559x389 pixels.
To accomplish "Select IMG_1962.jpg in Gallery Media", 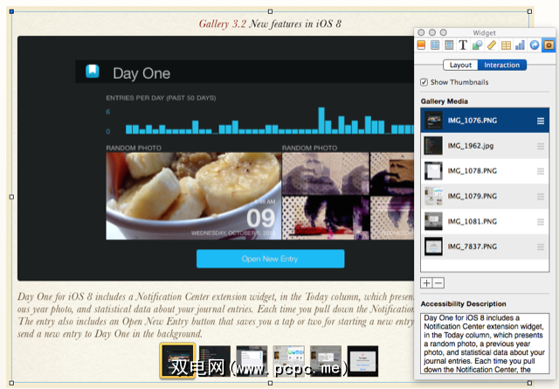I will pos(485,146).
